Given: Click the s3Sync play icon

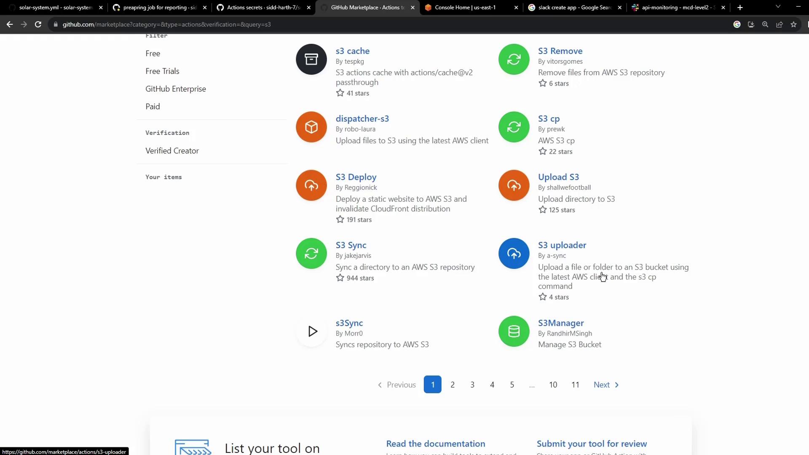Looking at the screenshot, I should point(312,332).
